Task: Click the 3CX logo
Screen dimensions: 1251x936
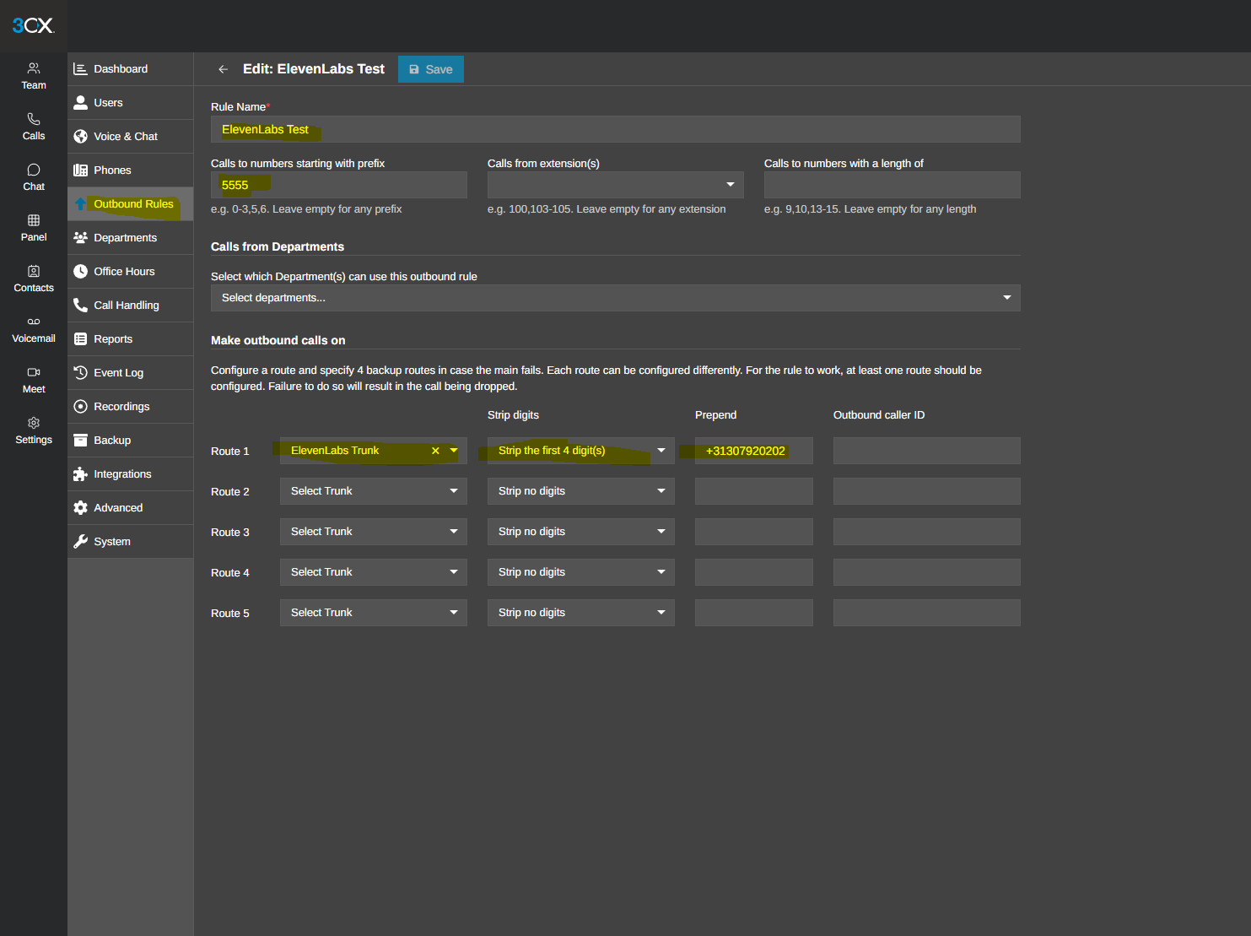Action: (33, 25)
